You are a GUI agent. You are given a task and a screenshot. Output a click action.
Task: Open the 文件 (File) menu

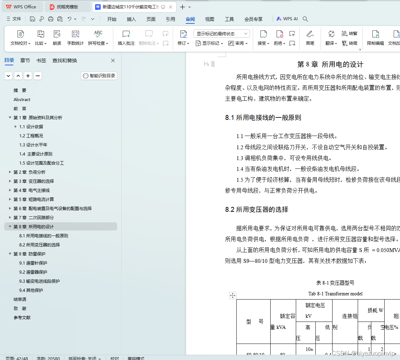(x=14, y=19)
